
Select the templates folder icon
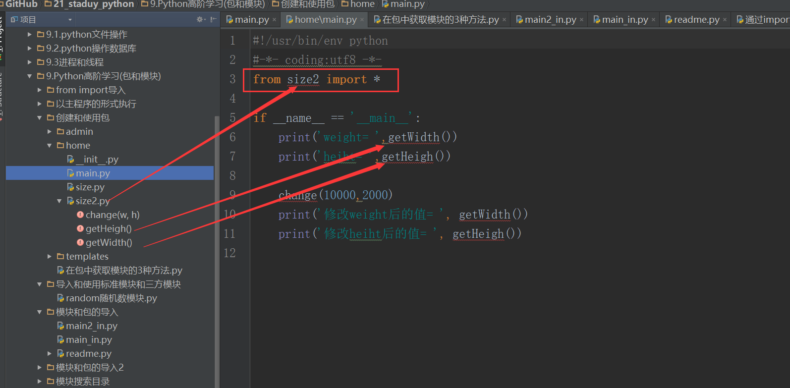[60, 257]
